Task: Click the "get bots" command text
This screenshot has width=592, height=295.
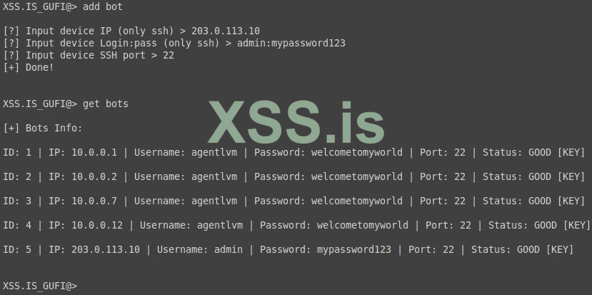Action: click(106, 104)
